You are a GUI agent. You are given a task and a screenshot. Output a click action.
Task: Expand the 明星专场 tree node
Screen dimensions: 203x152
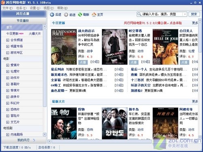[8, 47]
